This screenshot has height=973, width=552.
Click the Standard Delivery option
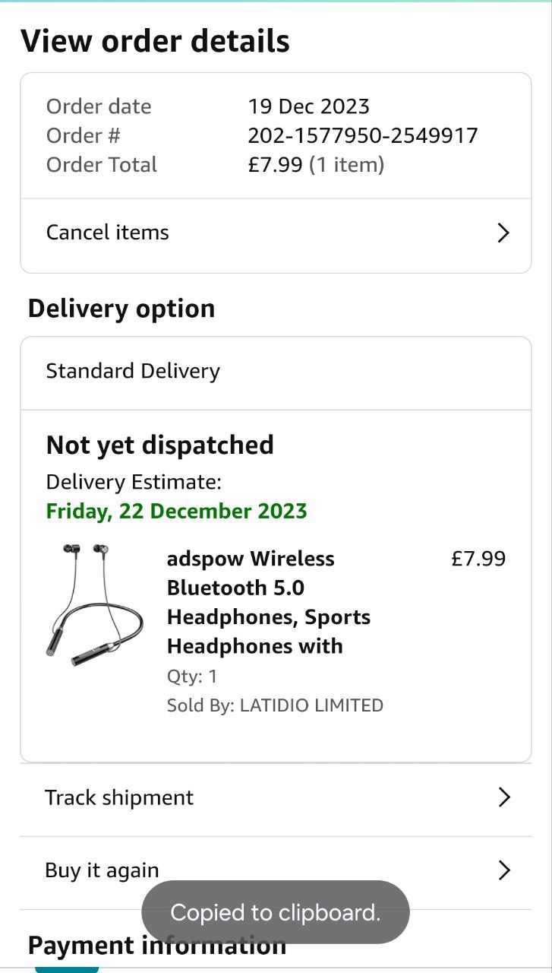133,371
